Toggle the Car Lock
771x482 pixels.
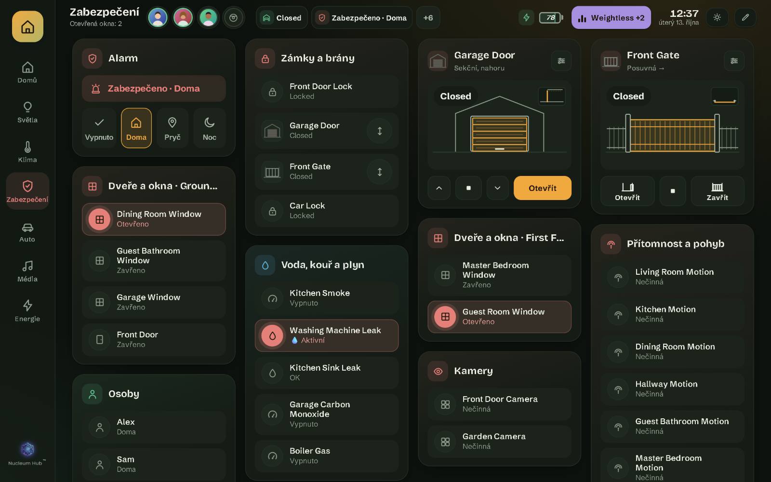click(x=327, y=211)
